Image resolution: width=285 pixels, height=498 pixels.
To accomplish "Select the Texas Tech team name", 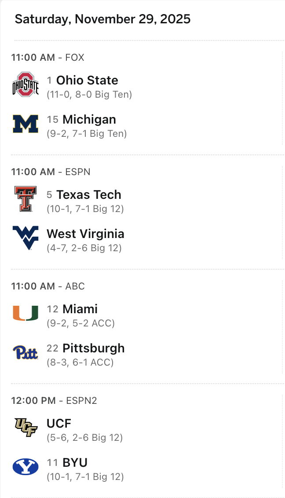I will 89,195.
